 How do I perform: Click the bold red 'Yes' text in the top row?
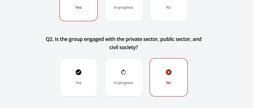[78, 8]
